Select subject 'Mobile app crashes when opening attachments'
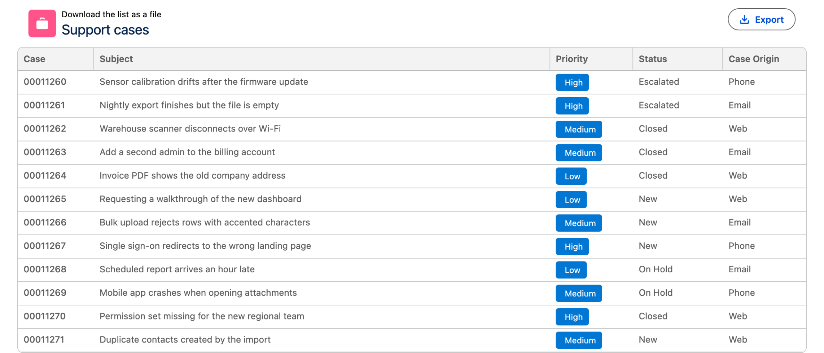This screenshot has width=824, height=353. point(198,292)
